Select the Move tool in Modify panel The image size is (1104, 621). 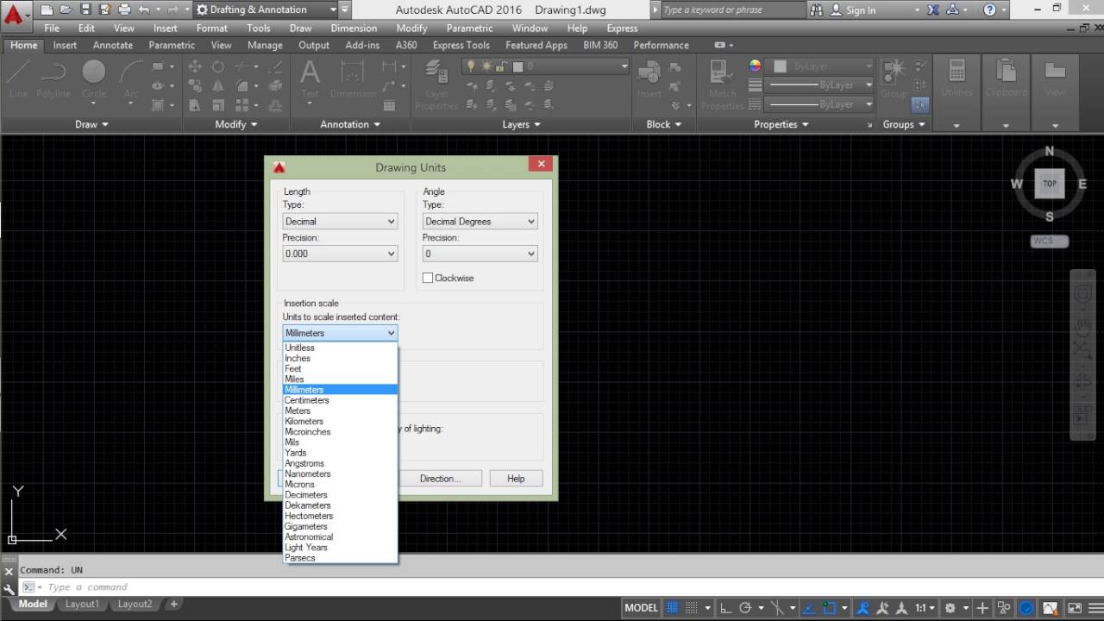(195, 66)
